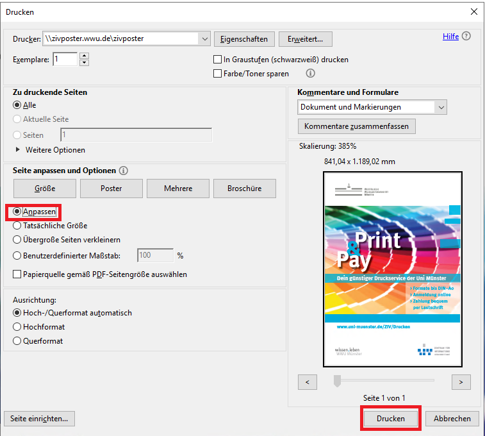
Task: Go to previous preview page
Action: [308, 382]
